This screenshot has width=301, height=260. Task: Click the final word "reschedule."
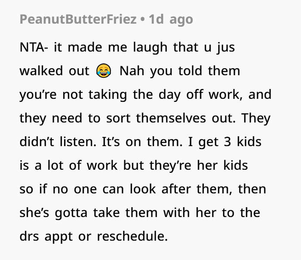132,236
